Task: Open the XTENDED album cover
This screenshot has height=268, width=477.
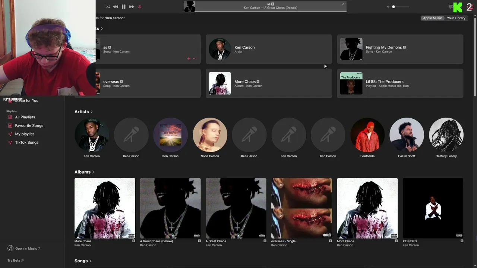Action: (x=433, y=208)
